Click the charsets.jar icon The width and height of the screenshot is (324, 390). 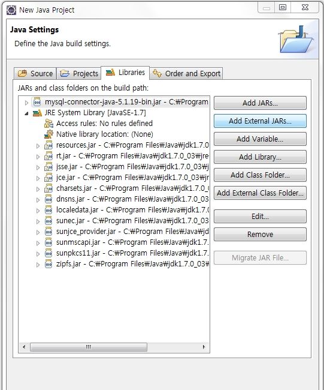49,188
